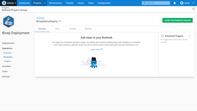197x111 pixels.
Task: Go to Dashboard
Action: pos(24,3)
